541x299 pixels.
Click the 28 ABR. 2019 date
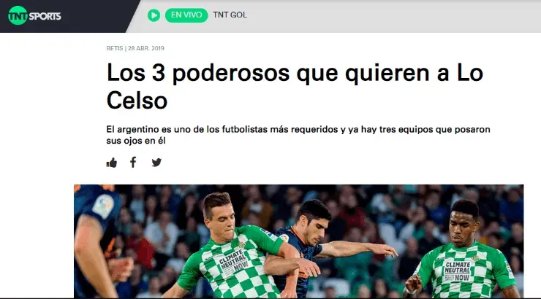point(146,49)
